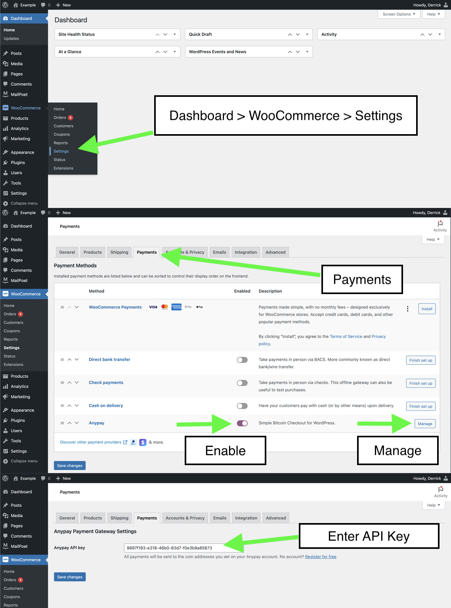Click the drag handle of Direct bank transfer row
Viewport: 451px width, 608px height.
coord(62,360)
